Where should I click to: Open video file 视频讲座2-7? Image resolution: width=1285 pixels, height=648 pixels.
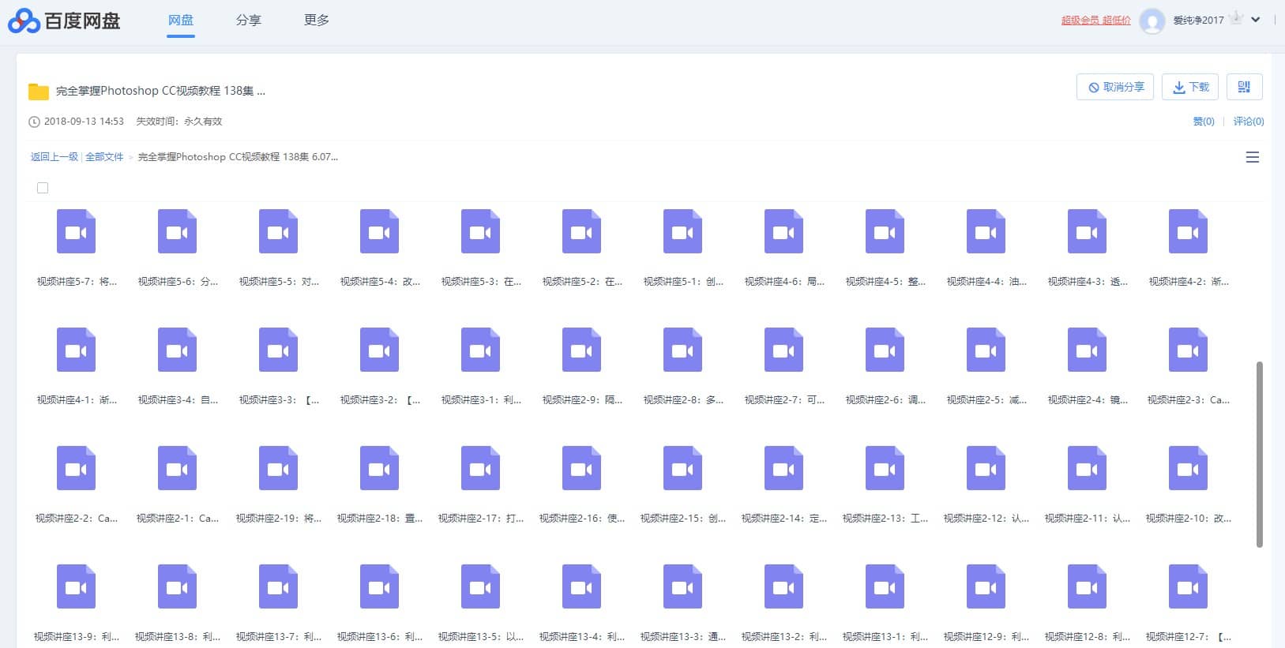[x=784, y=350]
